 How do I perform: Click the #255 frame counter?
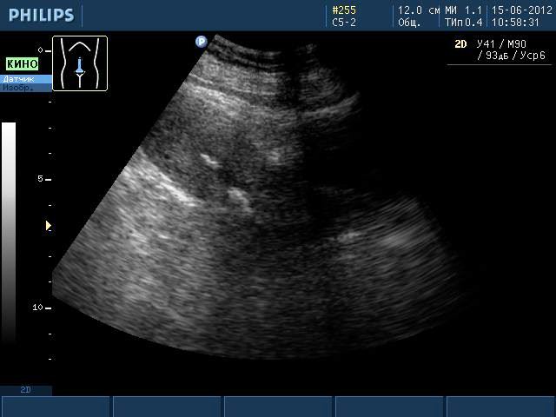[344, 10]
